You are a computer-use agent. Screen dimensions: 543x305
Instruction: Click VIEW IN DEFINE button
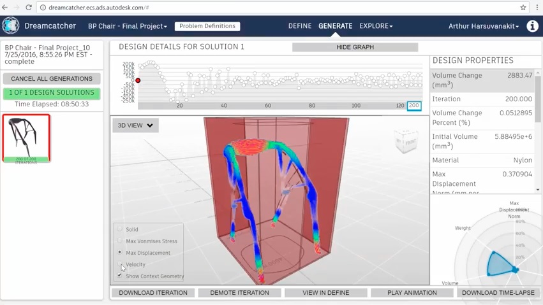click(x=326, y=292)
